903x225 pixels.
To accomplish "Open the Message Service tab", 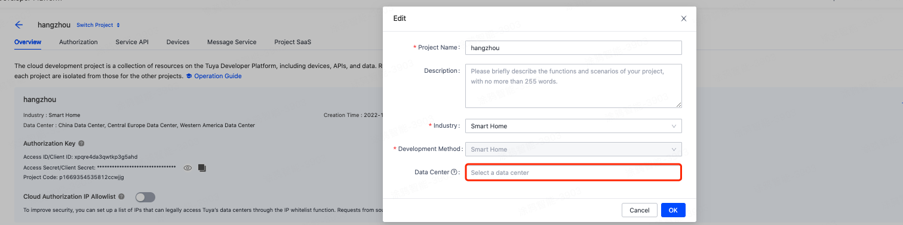I will [x=232, y=42].
